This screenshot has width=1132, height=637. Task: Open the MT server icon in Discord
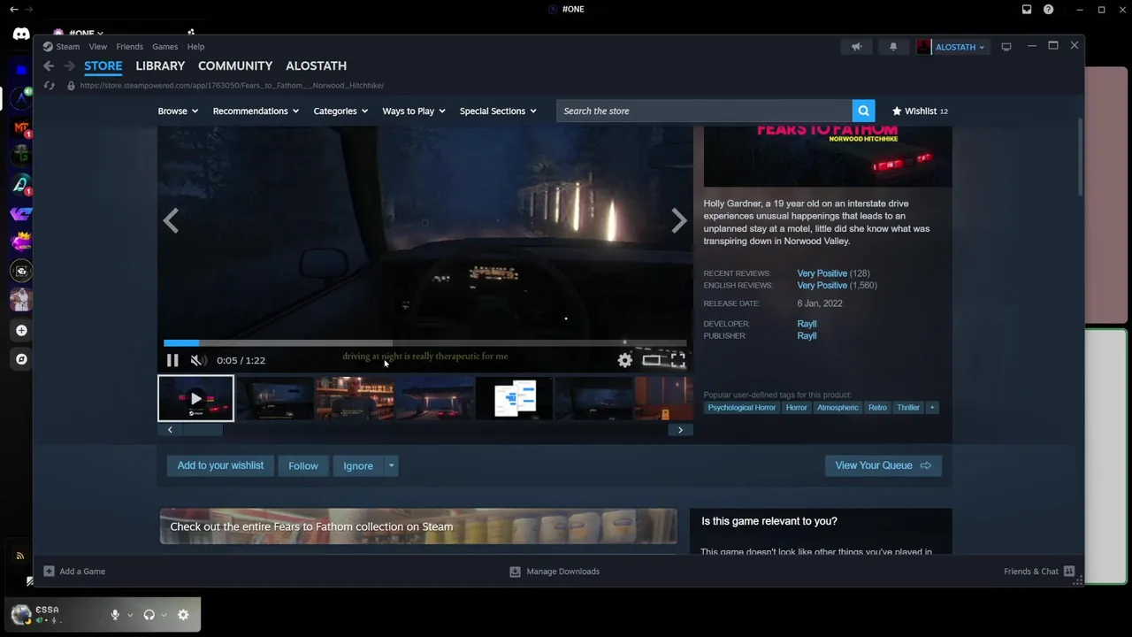tap(21, 127)
